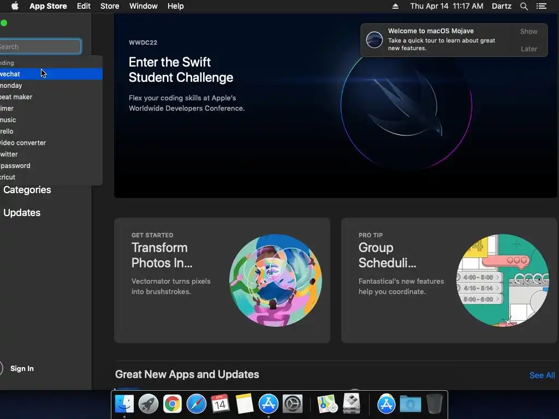Launch Google Chrome from the Dock
The width and height of the screenshot is (559, 419).
click(x=172, y=404)
